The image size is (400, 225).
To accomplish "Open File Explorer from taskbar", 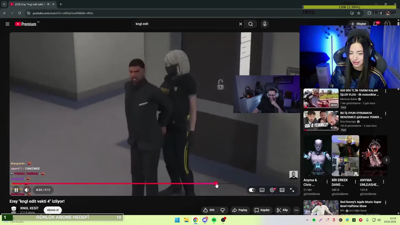I will click(x=186, y=220).
